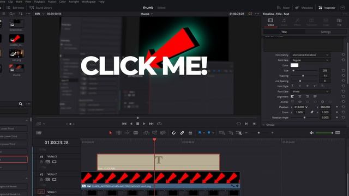Set text alignment to center
Image resolution: width=349 pixels, height=196 pixels.
click(x=300, y=96)
